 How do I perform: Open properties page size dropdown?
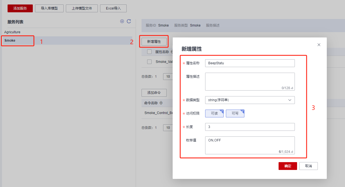click(168, 77)
